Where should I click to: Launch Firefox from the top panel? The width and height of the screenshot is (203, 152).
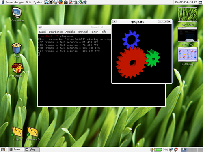pyautogui.click(x=61, y=2)
